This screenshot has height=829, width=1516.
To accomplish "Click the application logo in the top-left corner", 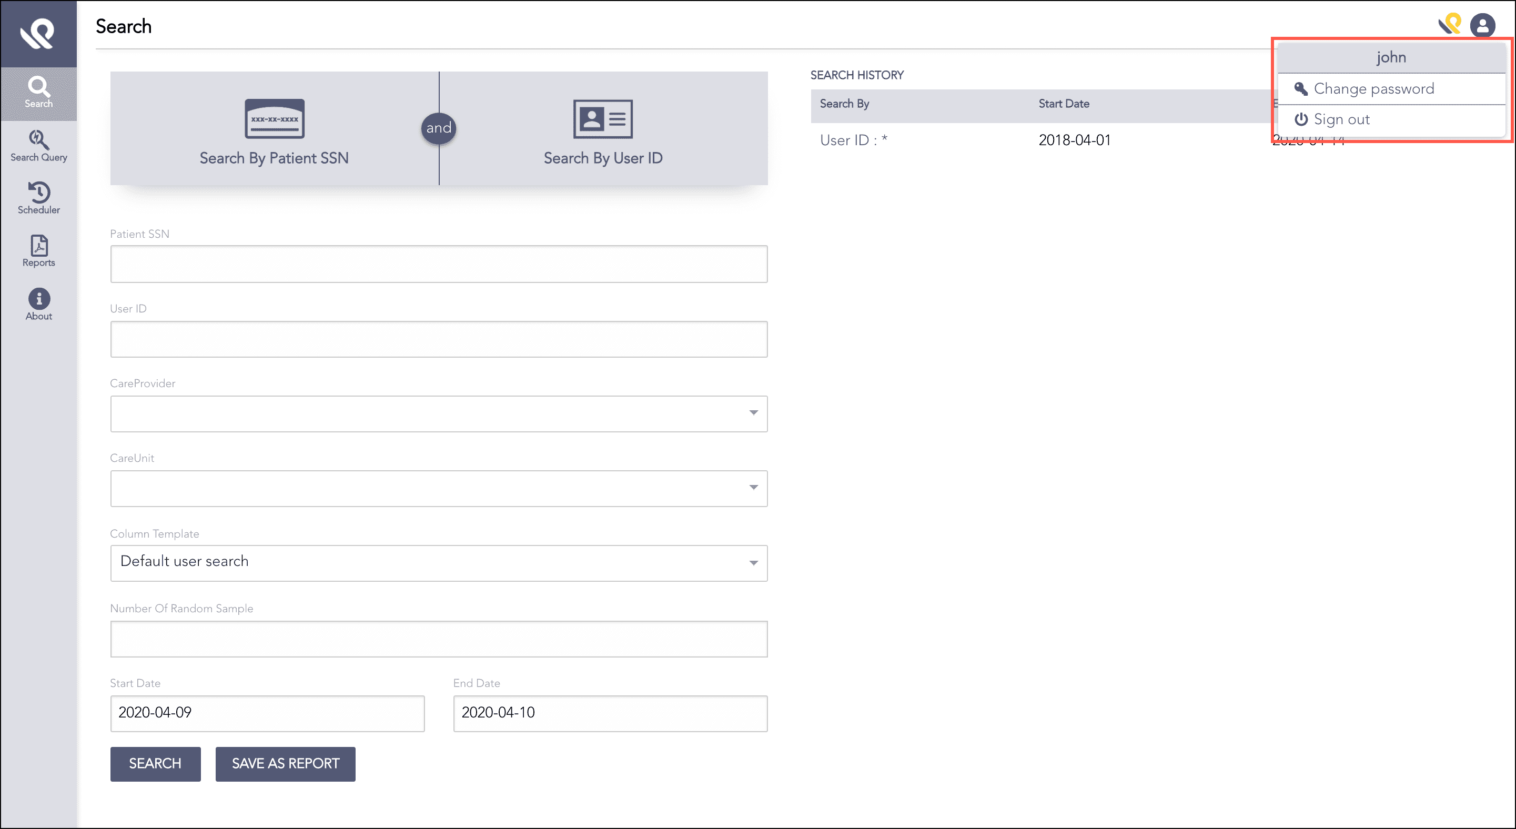I will tap(38, 33).
